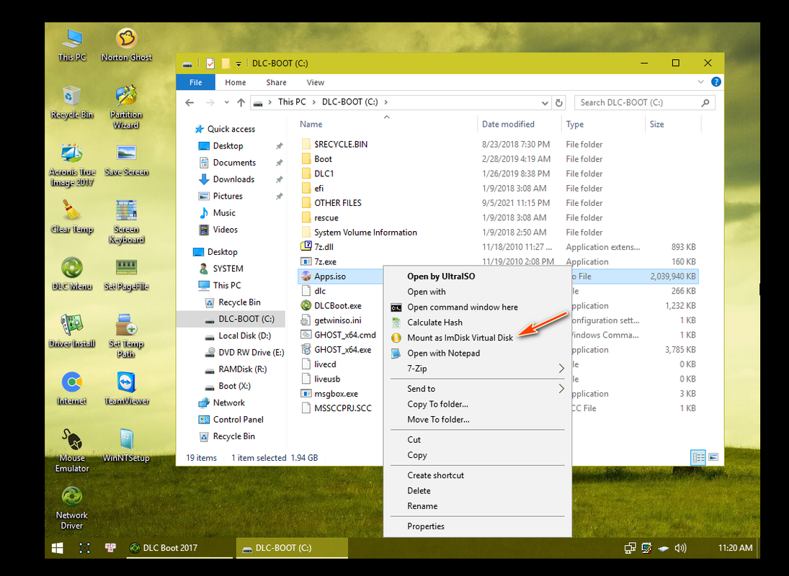Viewport: 789px width, 576px height.
Task: Open Home ribbon tab
Action: pos(236,82)
